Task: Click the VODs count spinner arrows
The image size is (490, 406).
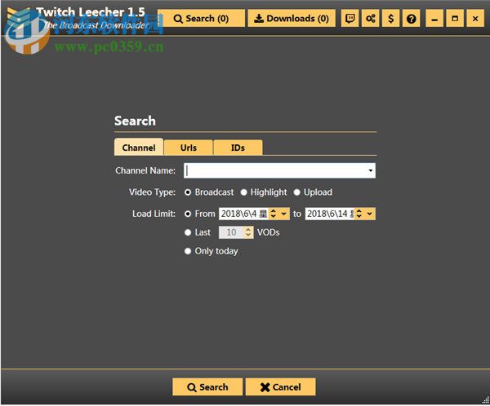Action: pyautogui.click(x=248, y=232)
